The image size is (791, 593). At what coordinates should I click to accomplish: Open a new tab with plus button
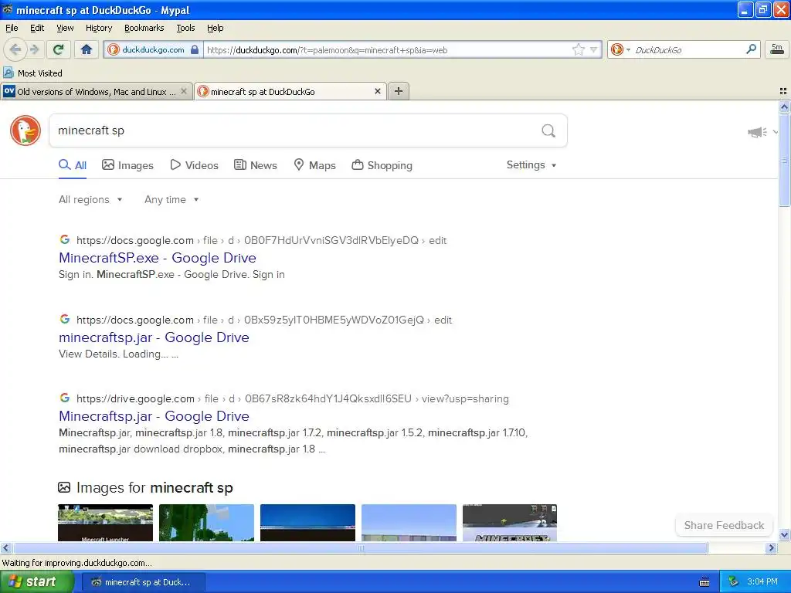click(399, 91)
